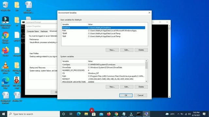The width and height of the screenshot is (209, 117).
Task: Launch Chrome from the taskbar
Action: (x=116, y=114)
